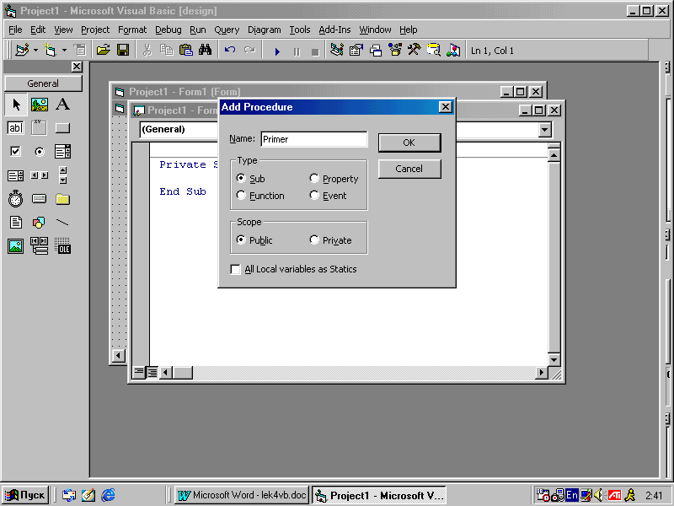Open the Tools menu
The image size is (674, 506).
click(300, 30)
